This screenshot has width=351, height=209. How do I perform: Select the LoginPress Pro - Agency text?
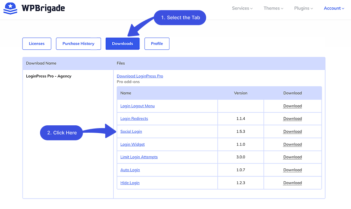tap(48, 76)
